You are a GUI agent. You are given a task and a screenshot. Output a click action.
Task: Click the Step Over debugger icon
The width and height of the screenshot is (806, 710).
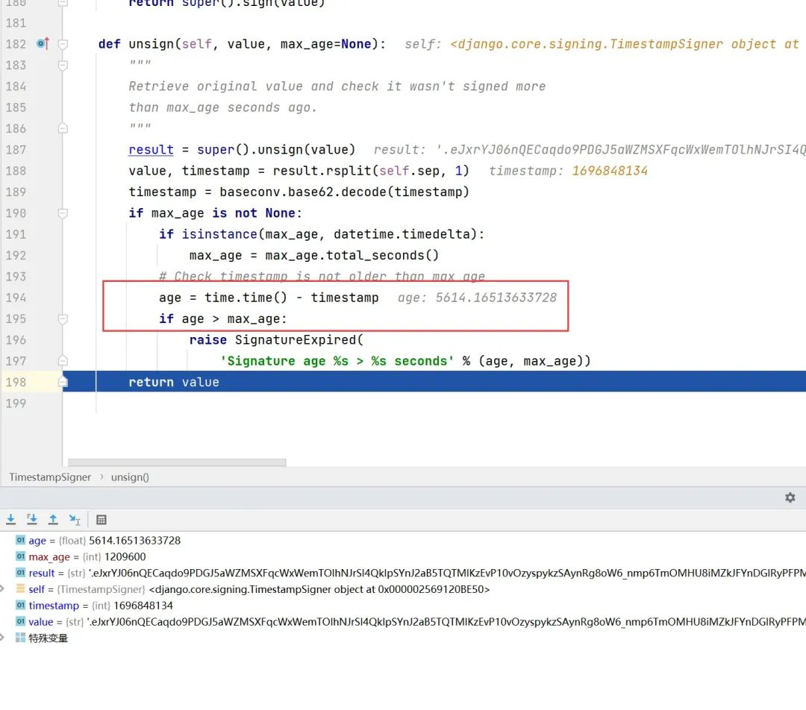(10, 519)
